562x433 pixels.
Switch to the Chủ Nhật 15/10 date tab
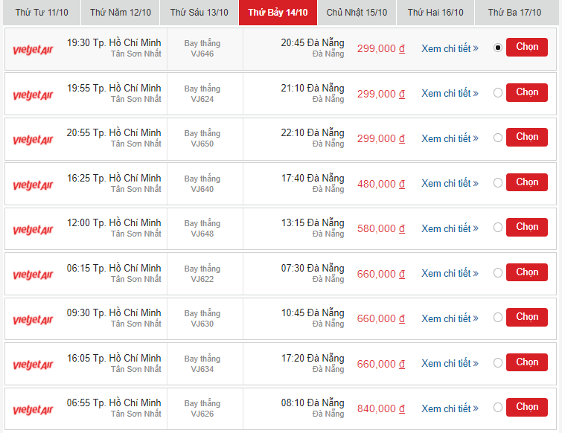357,13
